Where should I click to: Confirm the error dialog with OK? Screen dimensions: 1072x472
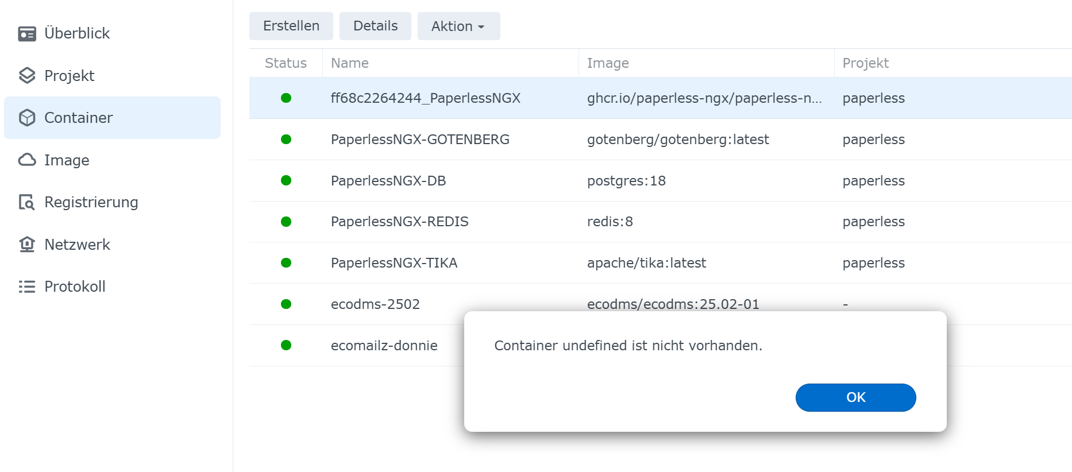click(855, 397)
